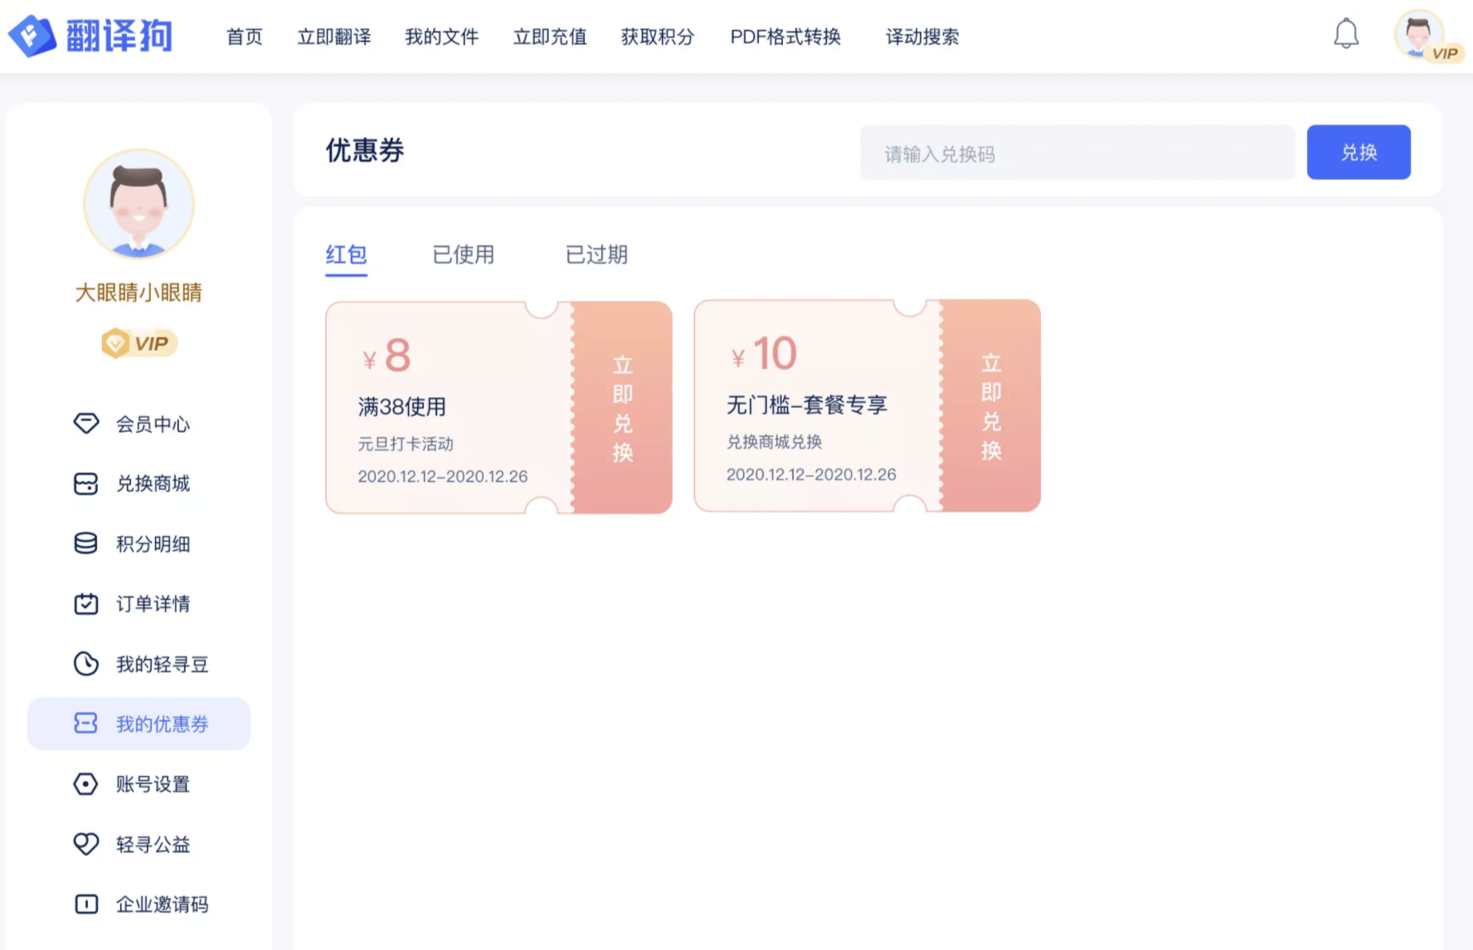
Task: Click the 积分明细 coins icon
Action: coord(86,544)
